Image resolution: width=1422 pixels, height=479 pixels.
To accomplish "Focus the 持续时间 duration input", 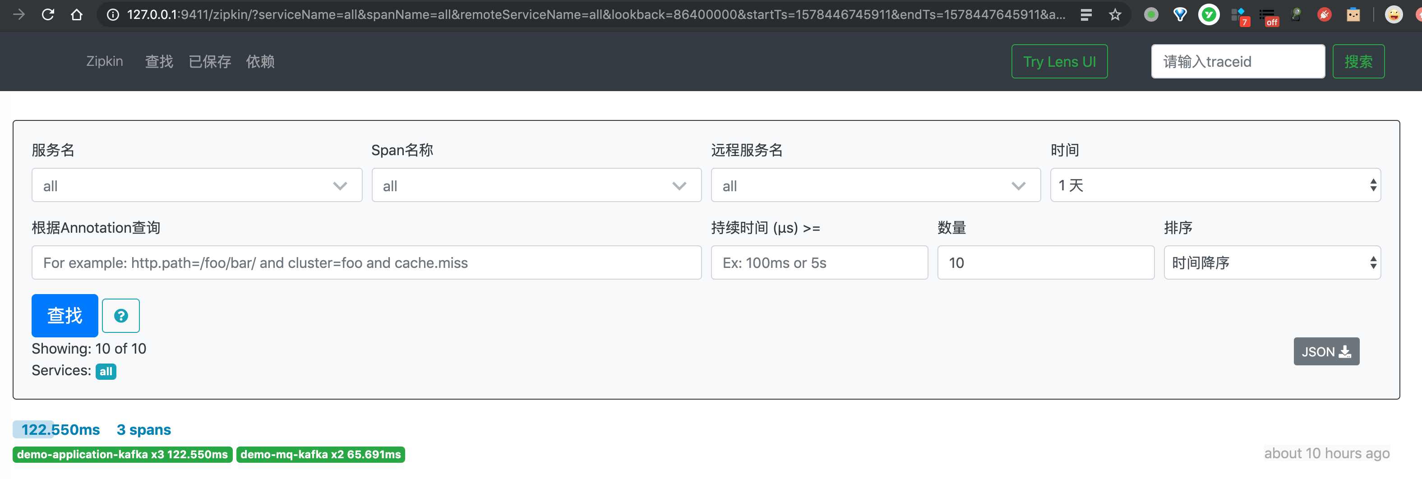I will [819, 263].
